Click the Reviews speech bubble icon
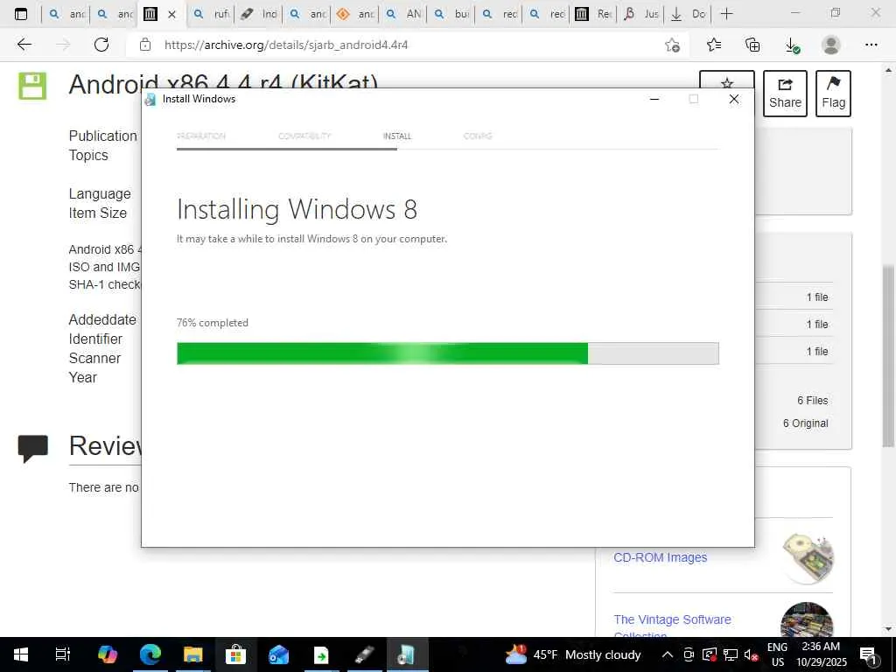This screenshot has height=672, width=896. pyautogui.click(x=32, y=448)
